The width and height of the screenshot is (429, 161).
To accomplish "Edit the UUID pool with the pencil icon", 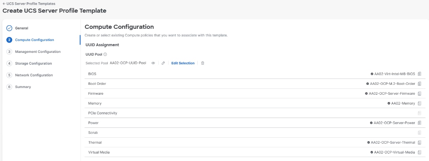I will [x=163, y=63].
